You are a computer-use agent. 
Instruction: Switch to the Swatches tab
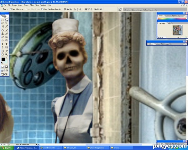[x=168, y=16]
